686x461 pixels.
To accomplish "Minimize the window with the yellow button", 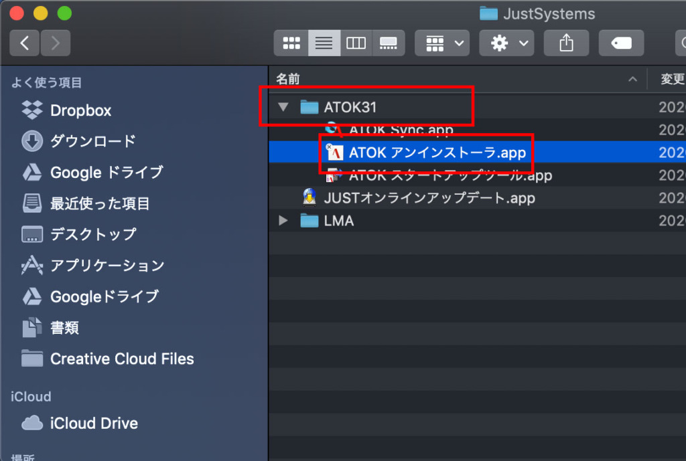I will (40, 13).
